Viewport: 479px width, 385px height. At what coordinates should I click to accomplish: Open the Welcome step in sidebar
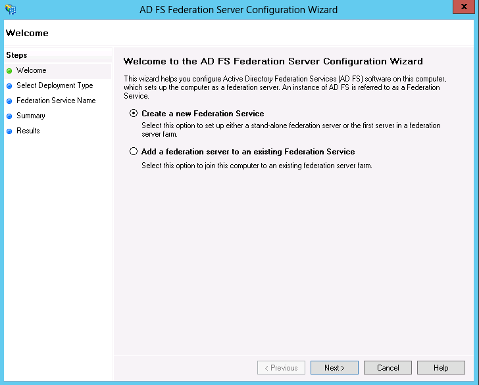[x=32, y=70]
